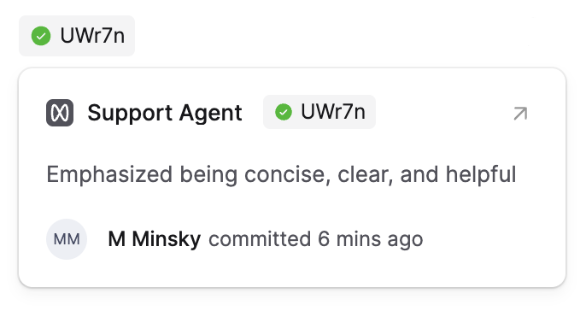The image size is (586, 311).
Task: Click the top UWr7n version badge
Action: coord(77,36)
